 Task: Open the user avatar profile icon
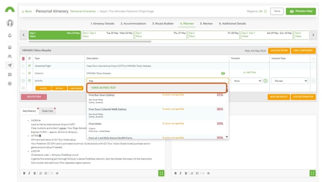click(10, 23)
